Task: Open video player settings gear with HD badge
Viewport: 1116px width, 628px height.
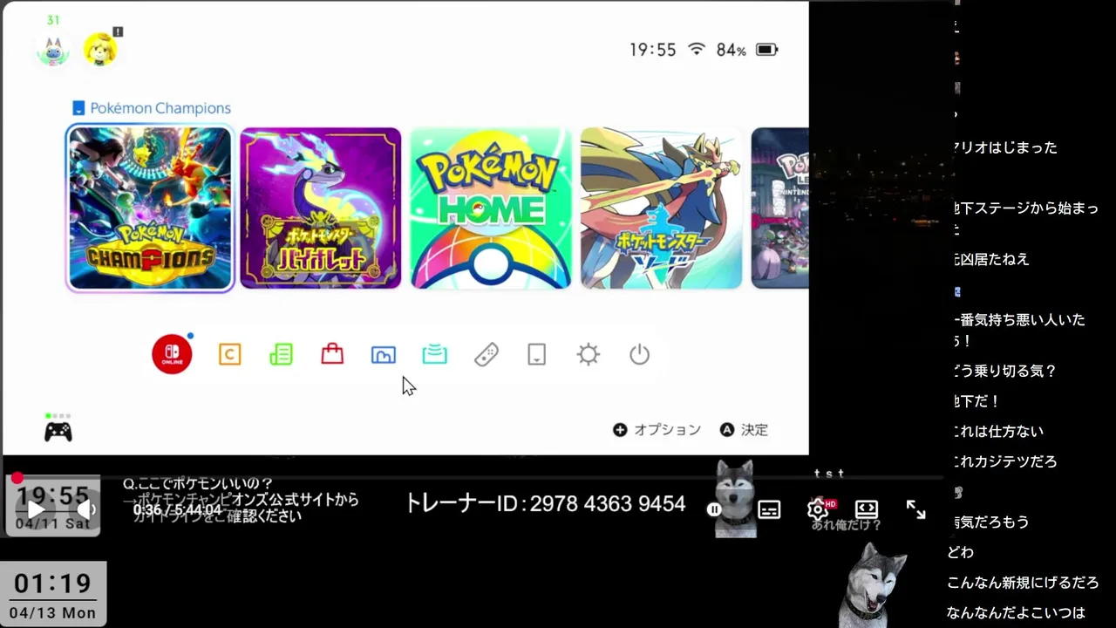Action: (820, 509)
